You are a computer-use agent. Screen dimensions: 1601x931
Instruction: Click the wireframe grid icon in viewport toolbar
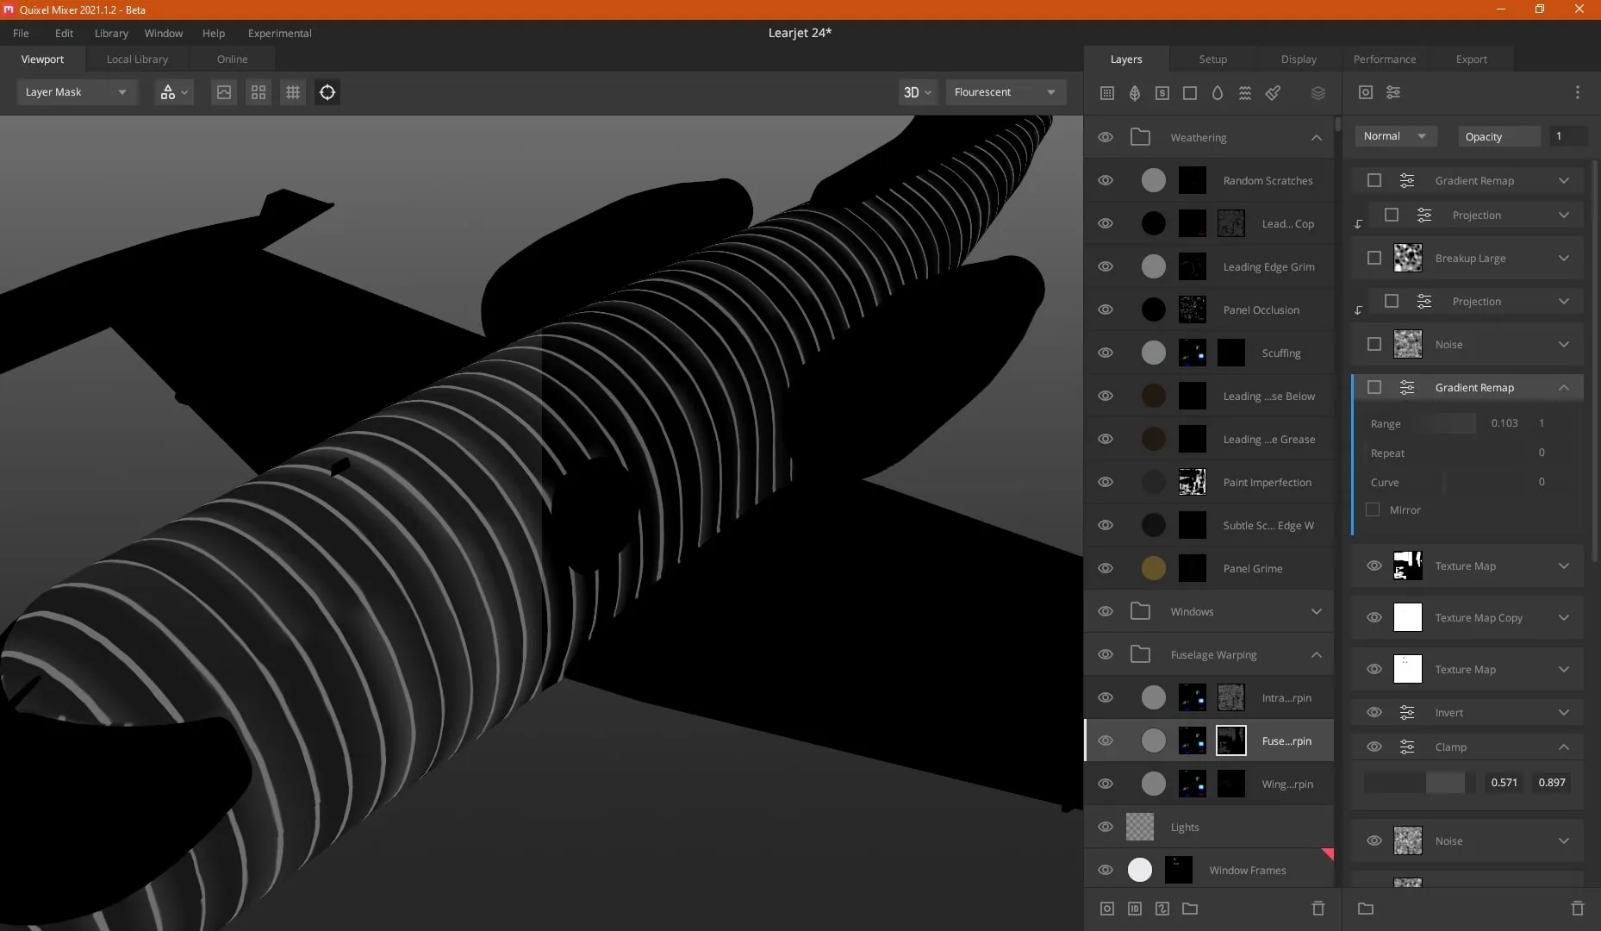pyautogui.click(x=293, y=92)
